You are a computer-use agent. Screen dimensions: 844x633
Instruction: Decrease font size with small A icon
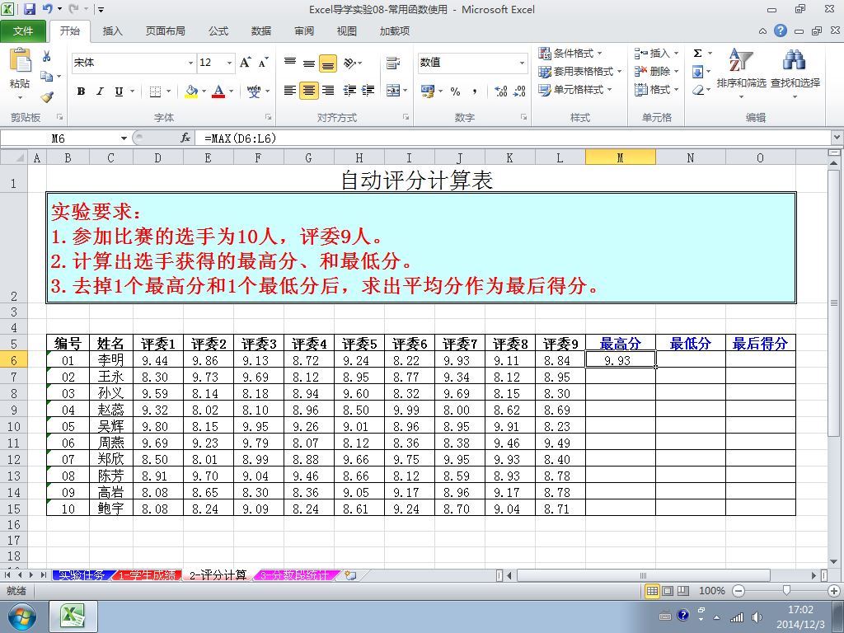click(263, 63)
